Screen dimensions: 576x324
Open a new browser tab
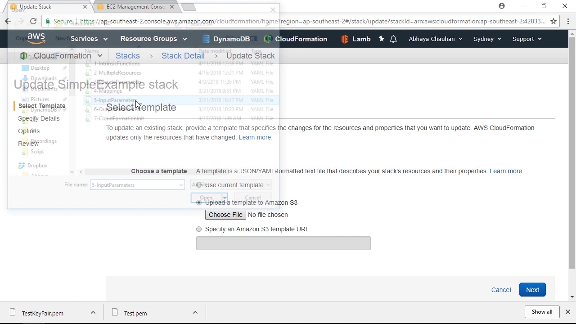189,7
